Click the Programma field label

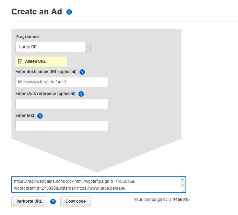tap(27, 37)
